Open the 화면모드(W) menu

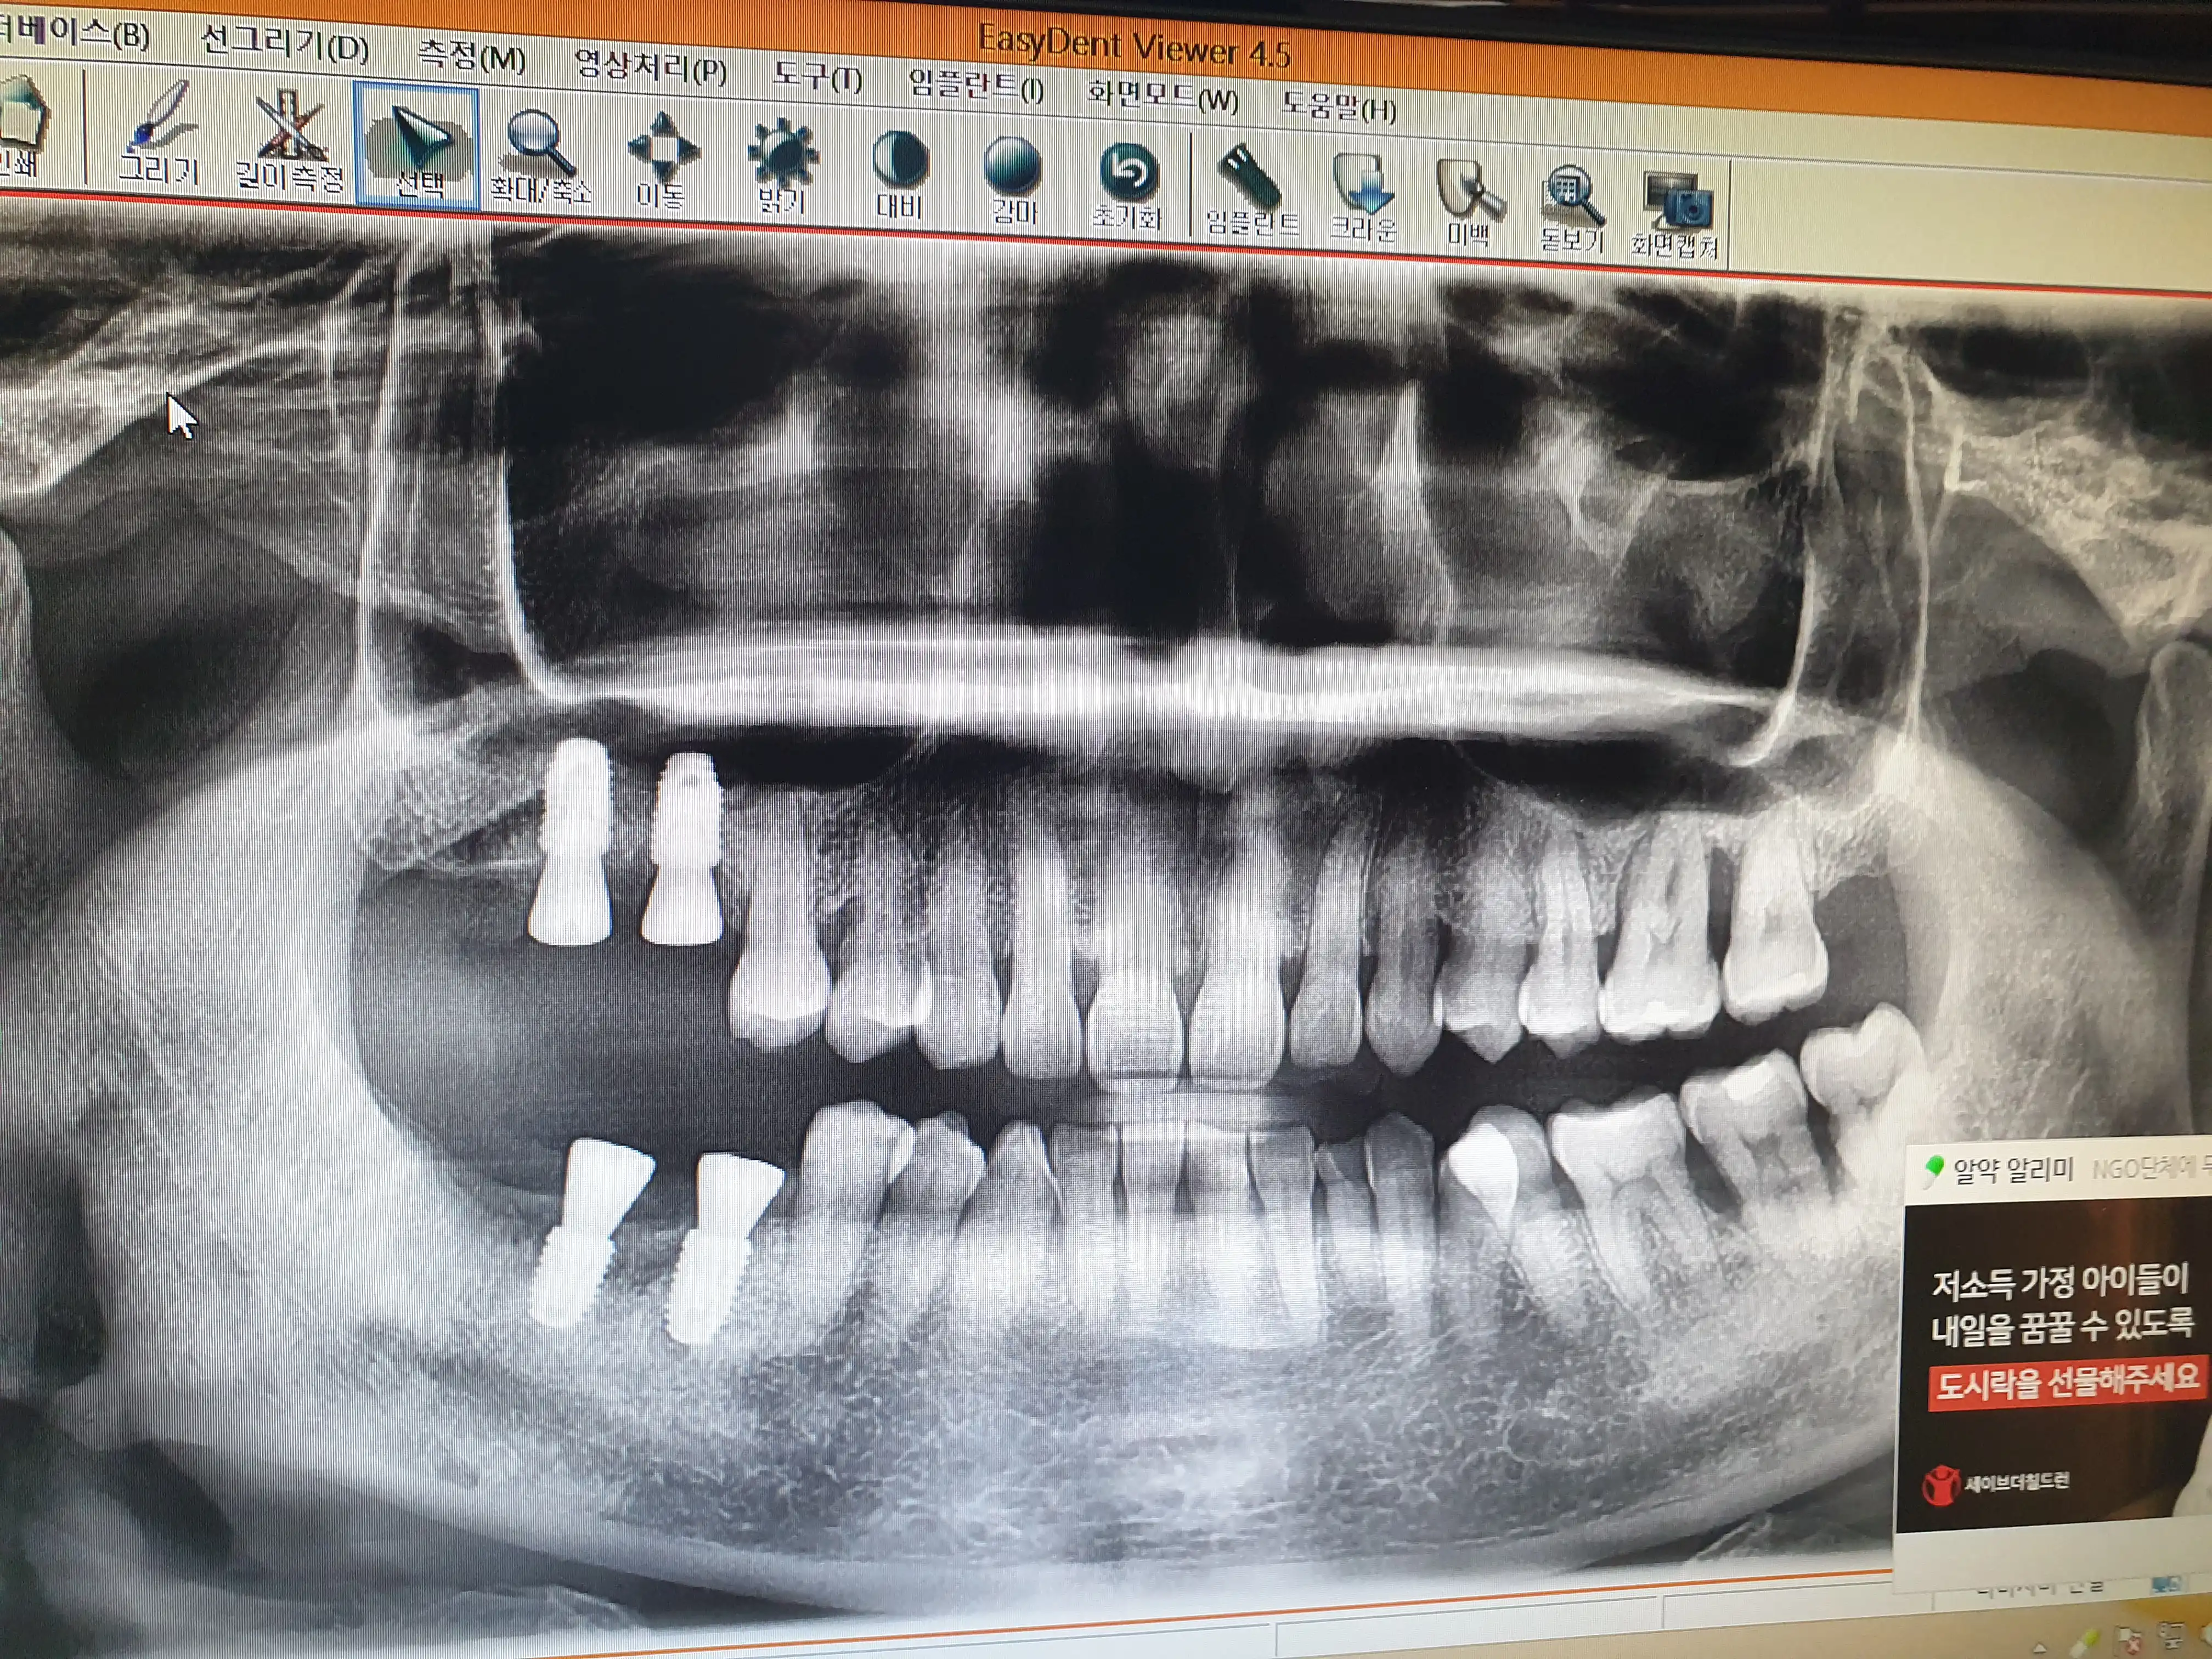pos(1163,97)
